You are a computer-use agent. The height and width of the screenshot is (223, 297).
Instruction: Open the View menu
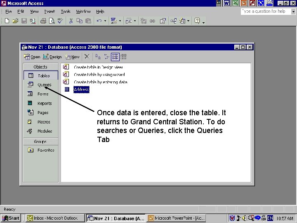point(34,12)
